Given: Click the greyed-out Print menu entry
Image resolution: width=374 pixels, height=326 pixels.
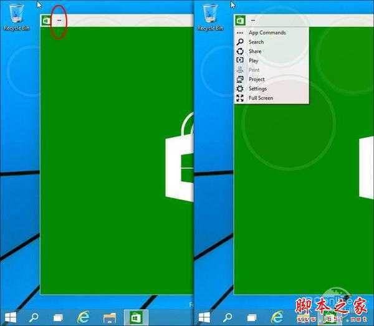Looking at the screenshot, I should [272, 70].
